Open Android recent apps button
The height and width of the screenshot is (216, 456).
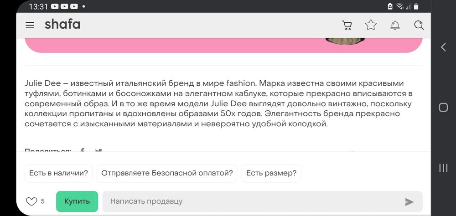[443, 168]
